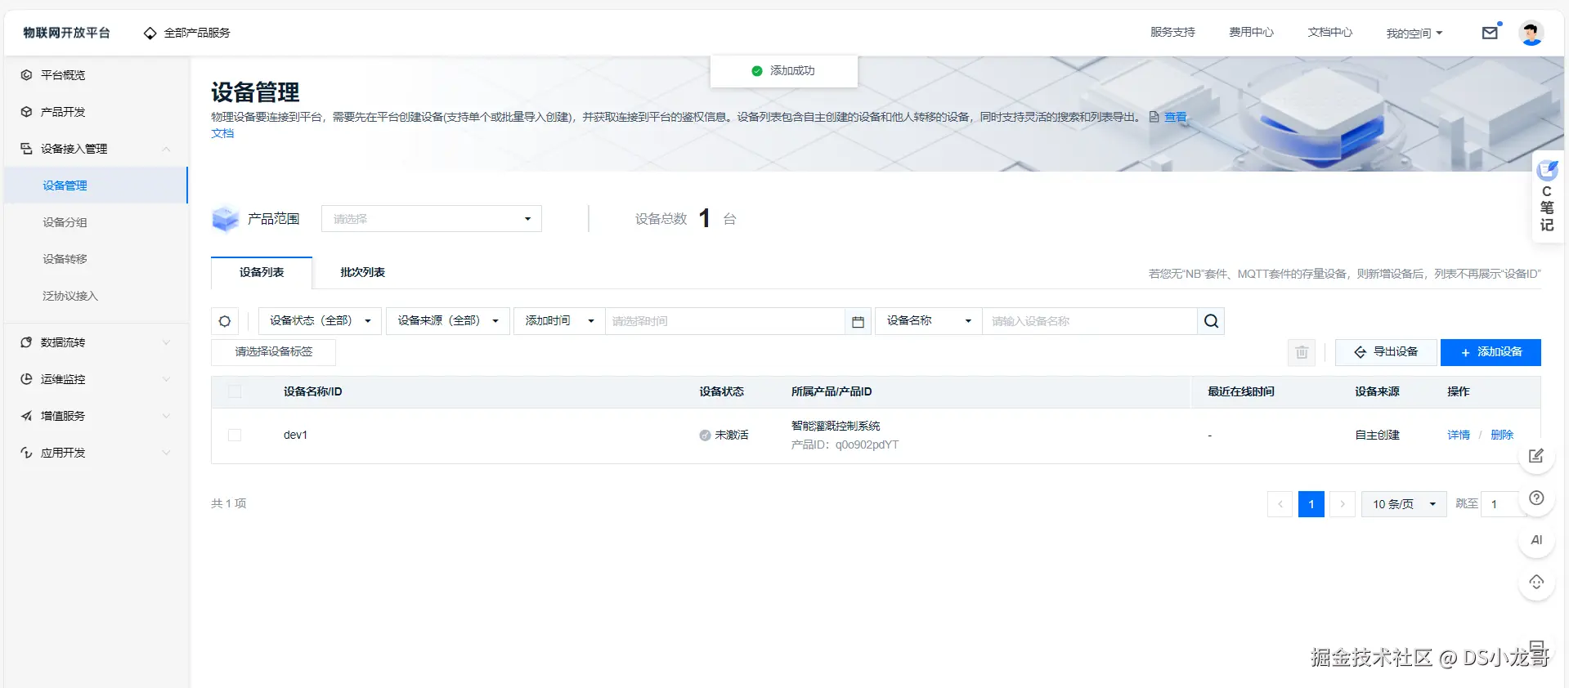Screen dimensions: 1569x688
Task: Open the mail notifications icon
Action: 1490,33
